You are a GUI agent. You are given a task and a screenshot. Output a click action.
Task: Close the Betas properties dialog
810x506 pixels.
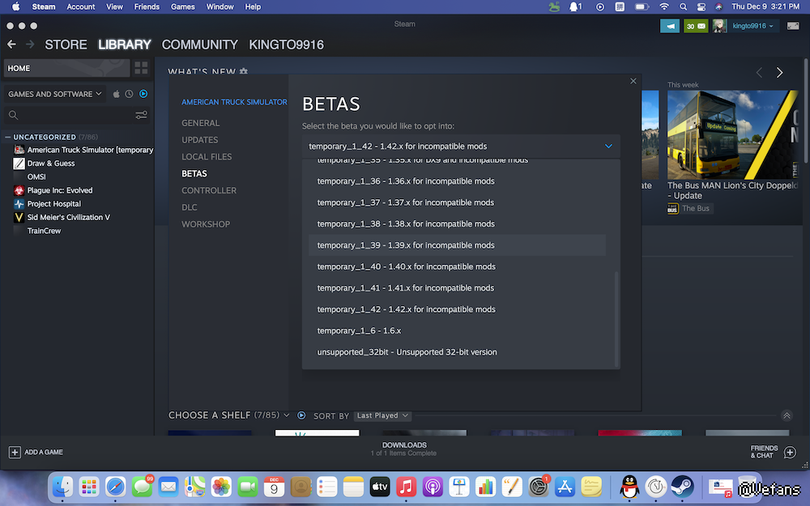pos(633,81)
